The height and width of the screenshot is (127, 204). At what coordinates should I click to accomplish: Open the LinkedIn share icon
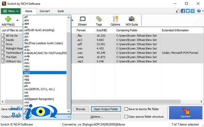(x=192, y=11)
